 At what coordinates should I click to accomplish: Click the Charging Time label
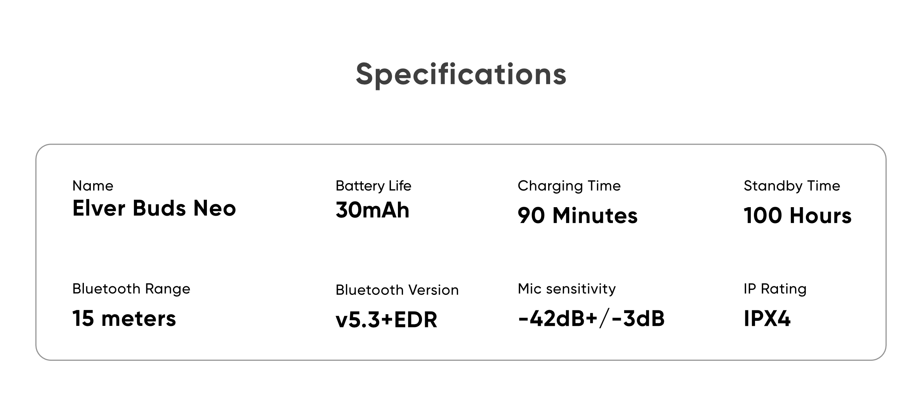pyautogui.click(x=569, y=186)
